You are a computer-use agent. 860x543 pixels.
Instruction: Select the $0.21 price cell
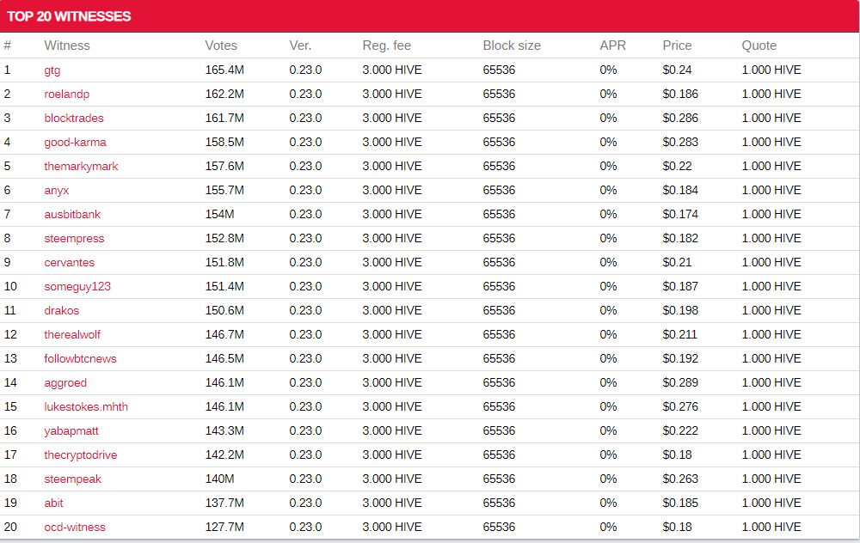(677, 262)
